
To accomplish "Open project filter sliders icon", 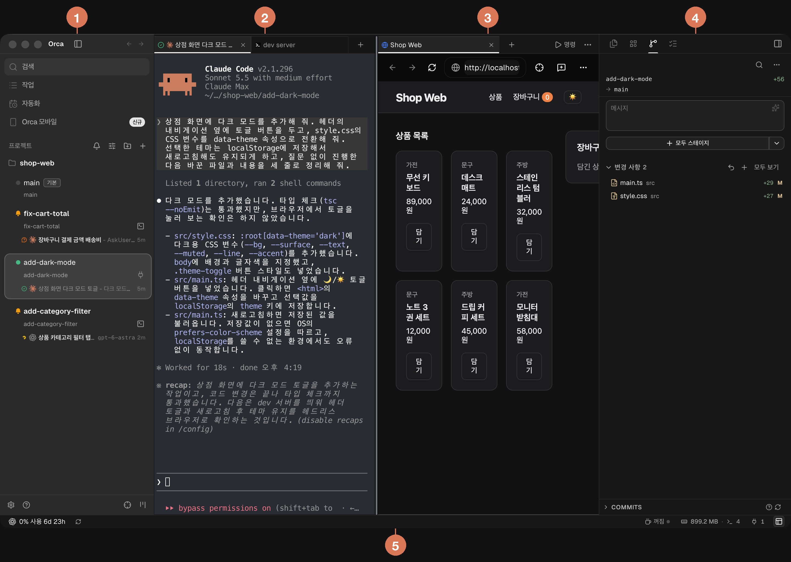I will pyautogui.click(x=112, y=146).
